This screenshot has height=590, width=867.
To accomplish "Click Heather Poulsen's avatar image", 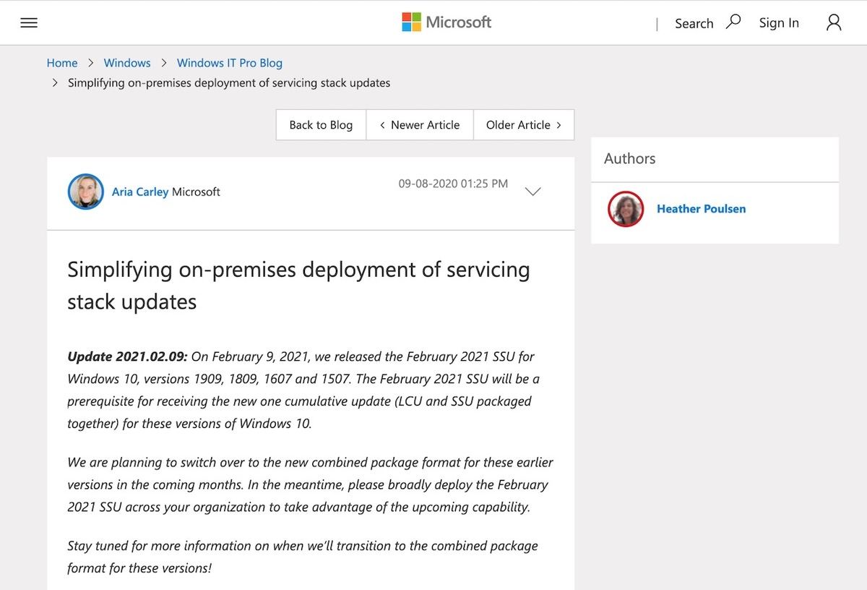I will [x=626, y=209].
